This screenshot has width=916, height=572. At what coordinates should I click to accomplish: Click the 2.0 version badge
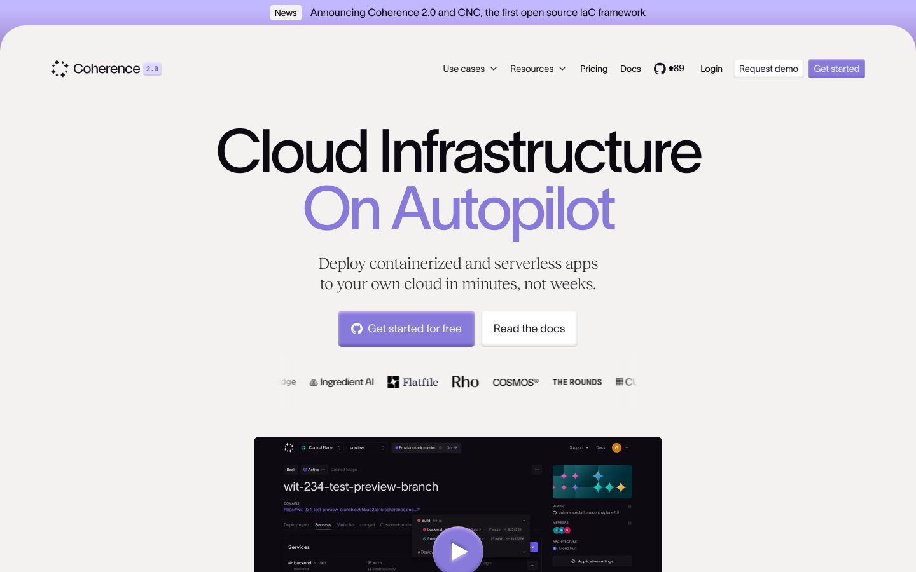(x=152, y=69)
